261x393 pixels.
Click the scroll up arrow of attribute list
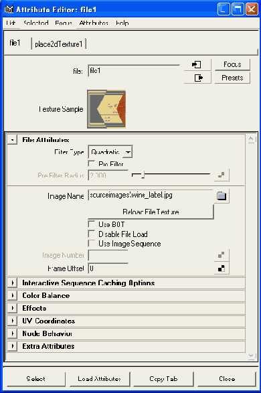coord(251,139)
